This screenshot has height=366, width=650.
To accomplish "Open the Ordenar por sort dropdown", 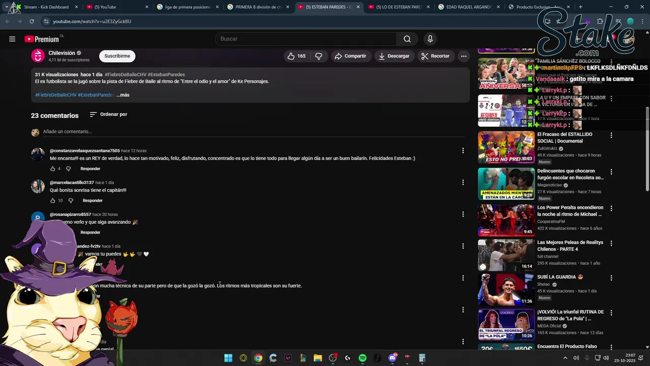I will (x=109, y=114).
